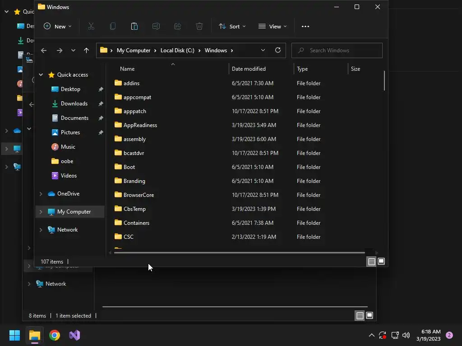
Task: Open the View dropdown menu
Action: click(x=273, y=27)
